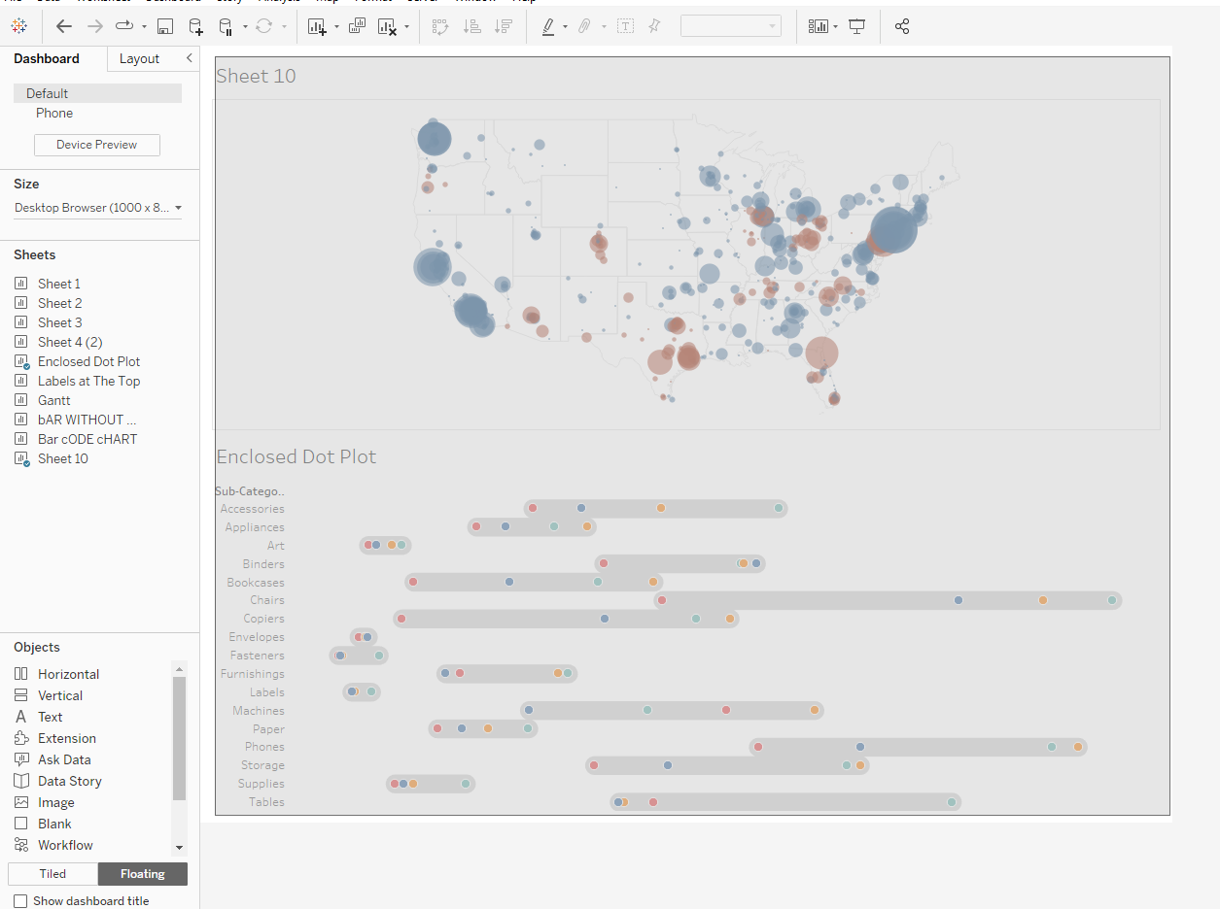The height and width of the screenshot is (909, 1220).
Task: Create a new worksheet from the toolbar
Action: click(x=318, y=26)
